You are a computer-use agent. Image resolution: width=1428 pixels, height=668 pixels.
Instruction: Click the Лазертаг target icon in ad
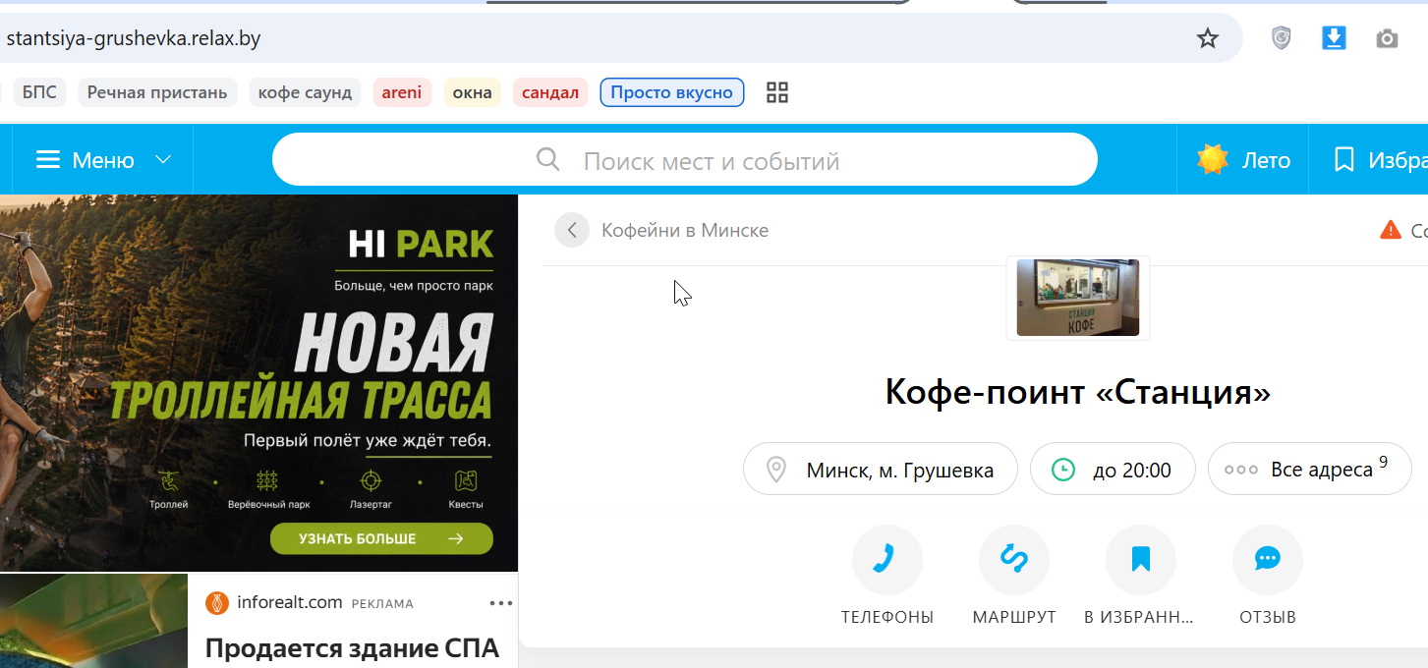370,481
